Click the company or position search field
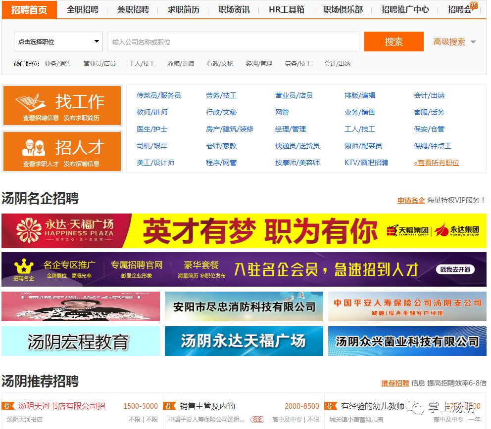Screen dimensions: 491x429 pos(233,42)
